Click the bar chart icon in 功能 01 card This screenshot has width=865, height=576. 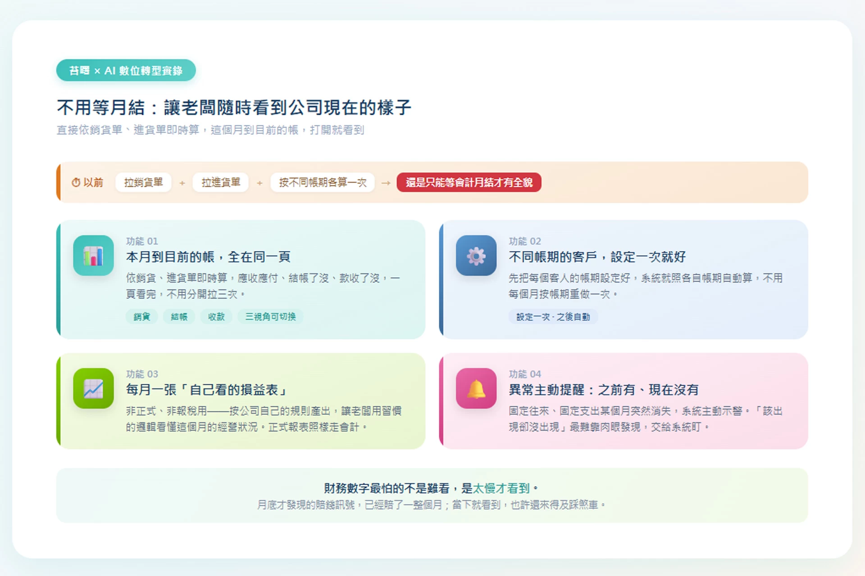[93, 256]
